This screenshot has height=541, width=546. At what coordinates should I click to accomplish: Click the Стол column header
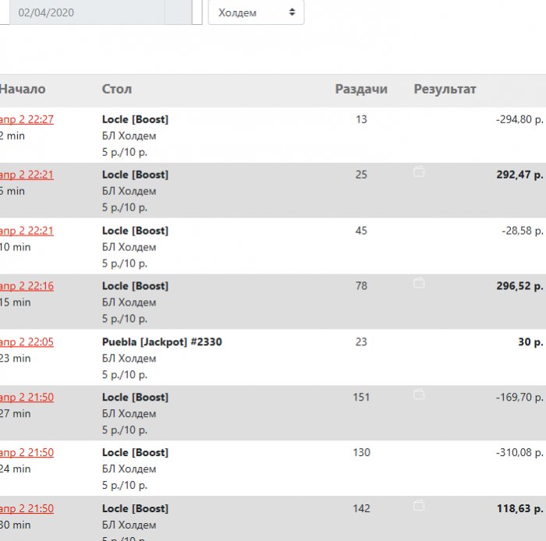click(x=117, y=89)
